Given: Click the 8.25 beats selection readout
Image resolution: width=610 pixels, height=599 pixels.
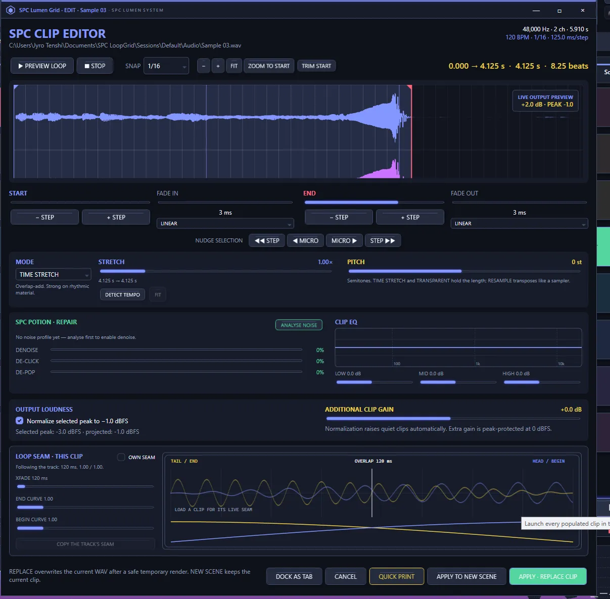Looking at the screenshot, I should click(x=569, y=66).
